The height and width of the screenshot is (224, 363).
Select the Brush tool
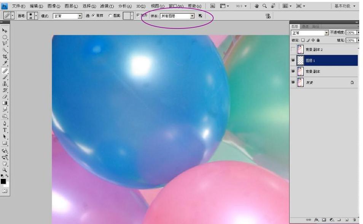5,77
